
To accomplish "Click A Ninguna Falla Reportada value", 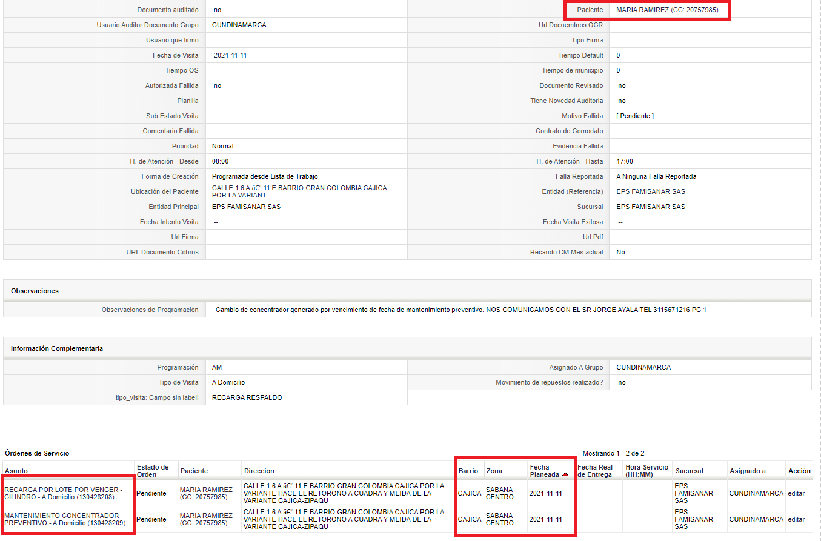I will tap(656, 176).
